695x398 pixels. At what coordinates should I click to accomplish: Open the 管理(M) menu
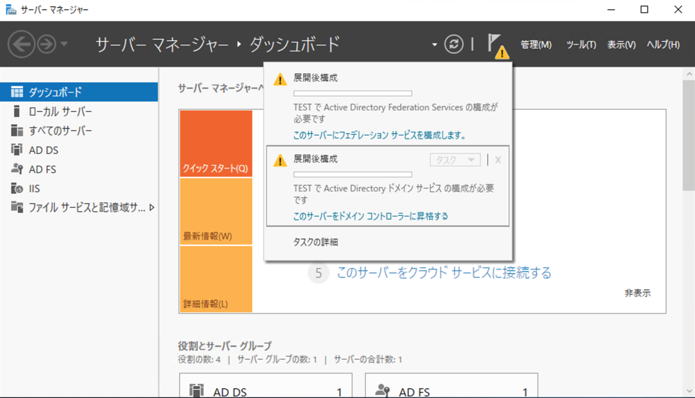(536, 43)
